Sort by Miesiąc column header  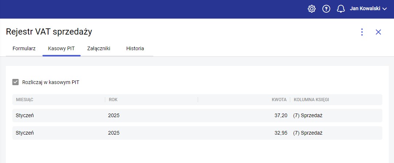25,99
